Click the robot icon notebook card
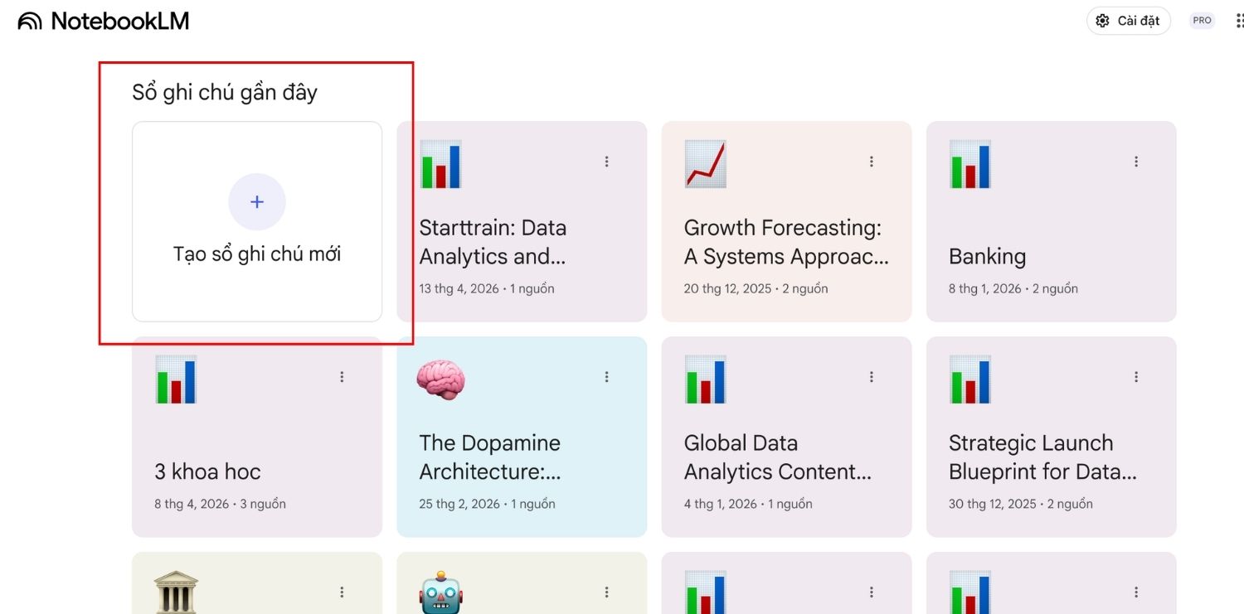This screenshot has width=1244, height=614. [x=440, y=592]
